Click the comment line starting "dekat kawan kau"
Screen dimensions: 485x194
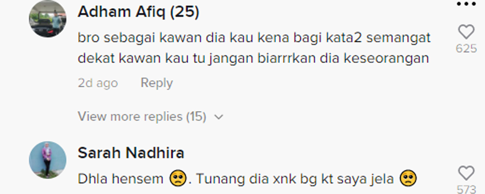(x=253, y=59)
